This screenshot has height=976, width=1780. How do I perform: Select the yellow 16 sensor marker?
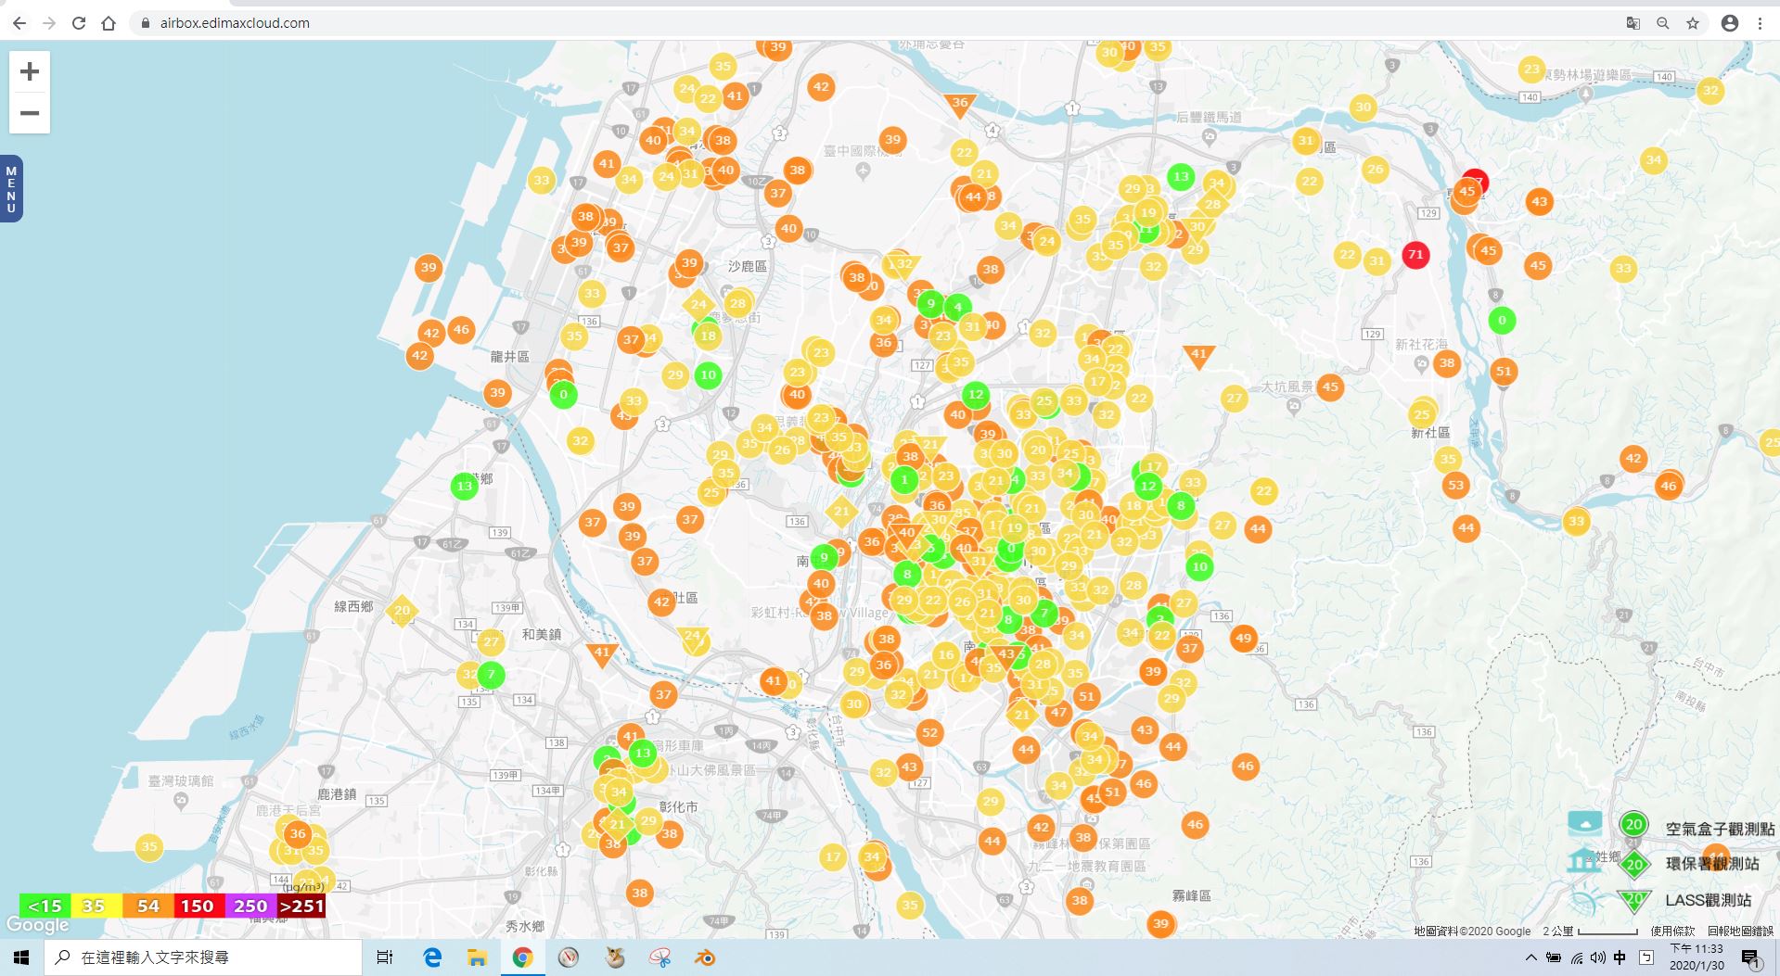pos(945,654)
